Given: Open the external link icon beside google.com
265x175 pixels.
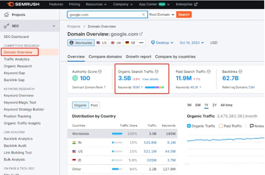Looking at the screenshot, I should (141, 34).
